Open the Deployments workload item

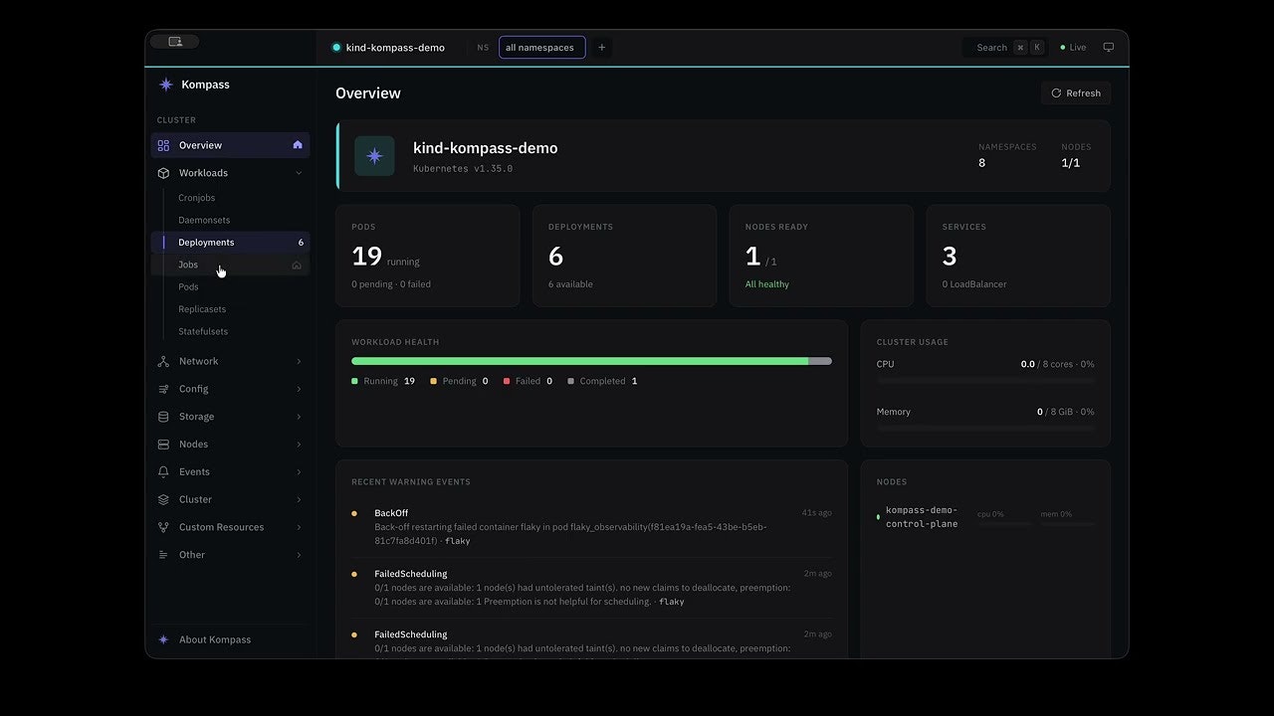tap(230, 243)
